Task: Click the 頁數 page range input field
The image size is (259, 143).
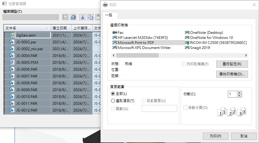Action: 159,108
